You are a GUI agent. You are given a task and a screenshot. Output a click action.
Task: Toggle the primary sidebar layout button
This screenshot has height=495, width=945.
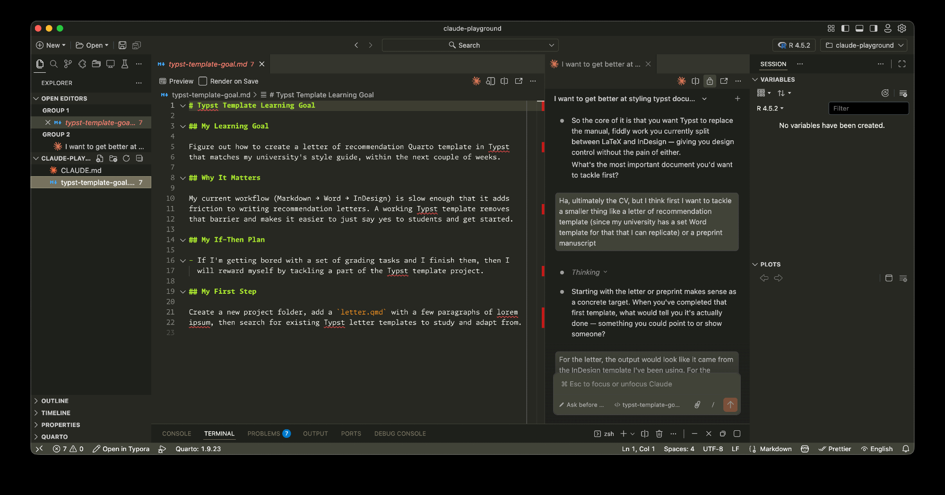[845, 28]
